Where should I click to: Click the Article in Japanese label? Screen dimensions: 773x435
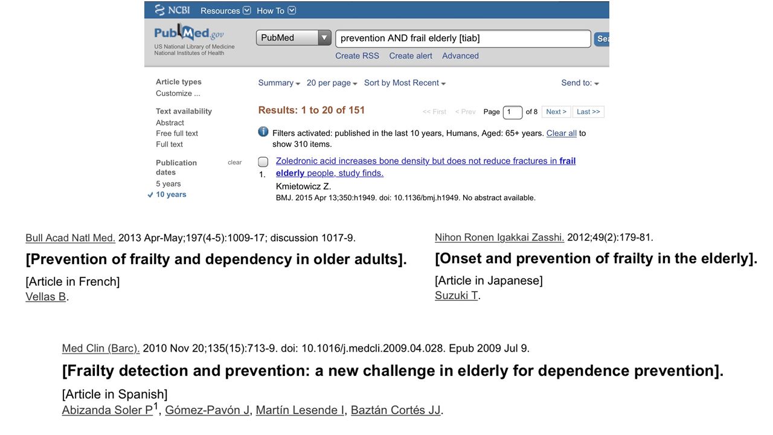(489, 280)
